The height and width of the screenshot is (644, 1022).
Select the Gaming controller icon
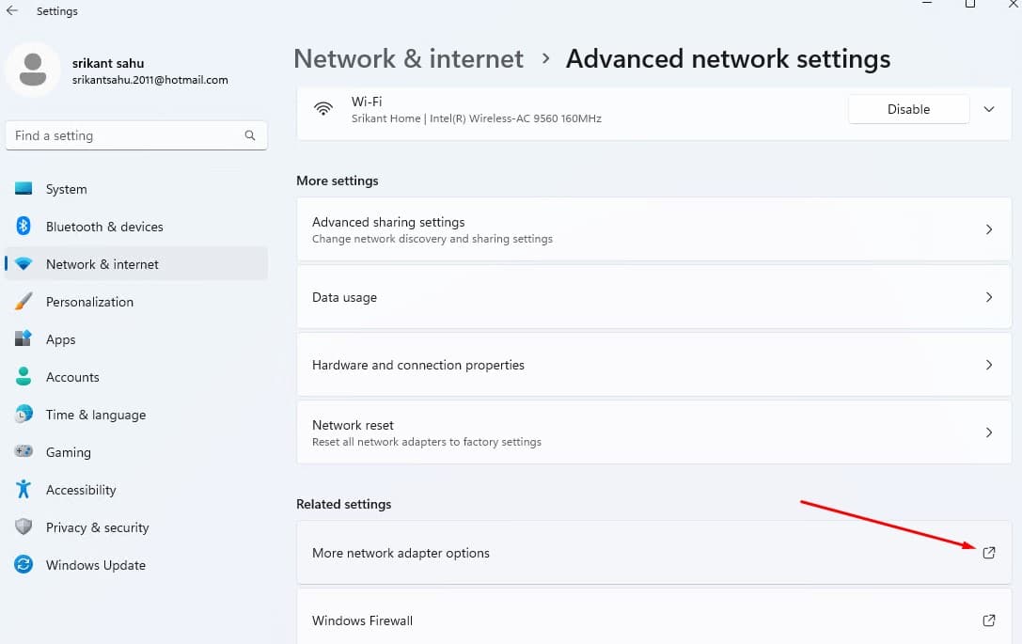pyautogui.click(x=24, y=451)
